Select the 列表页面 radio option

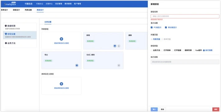pos(152,39)
